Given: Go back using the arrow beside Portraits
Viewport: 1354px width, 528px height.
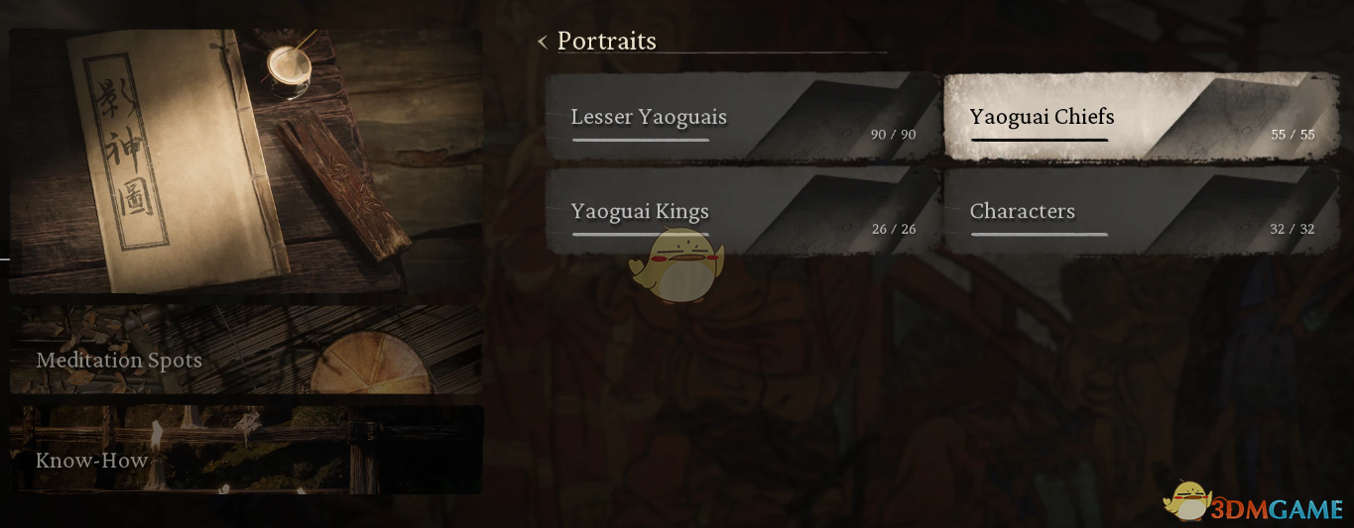Looking at the screenshot, I should click(543, 42).
